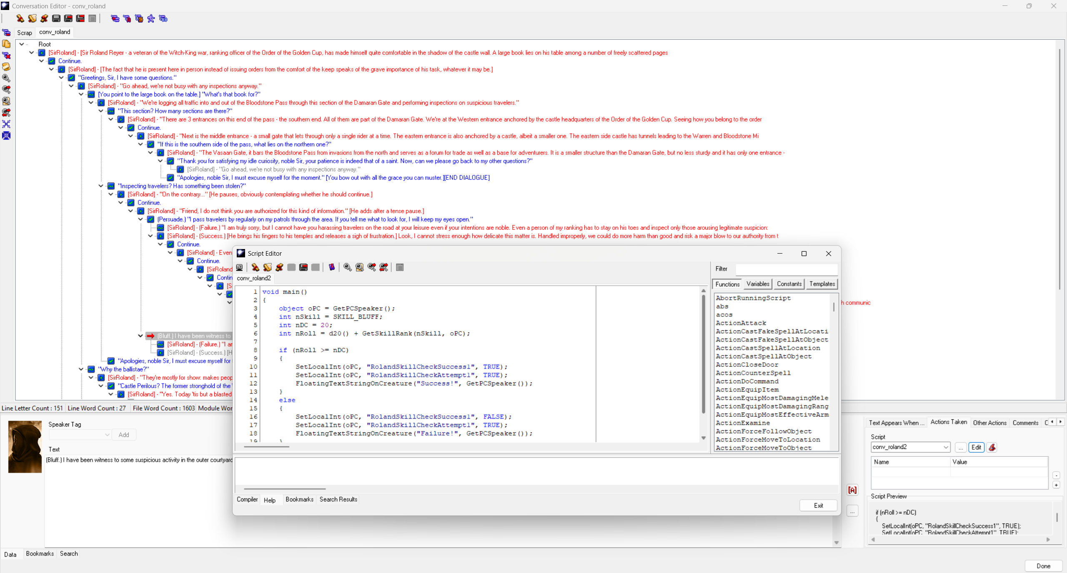Click the Add speaker tag button
This screenshot has width=1067, height=573.
[x=124, y=435]
